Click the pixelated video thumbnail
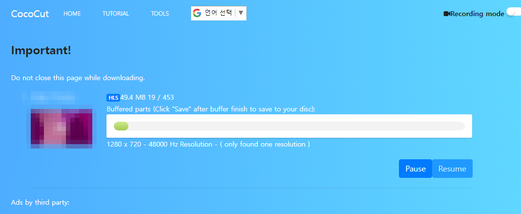Viewport: 521px width, 214px height. tap(62, 128)
